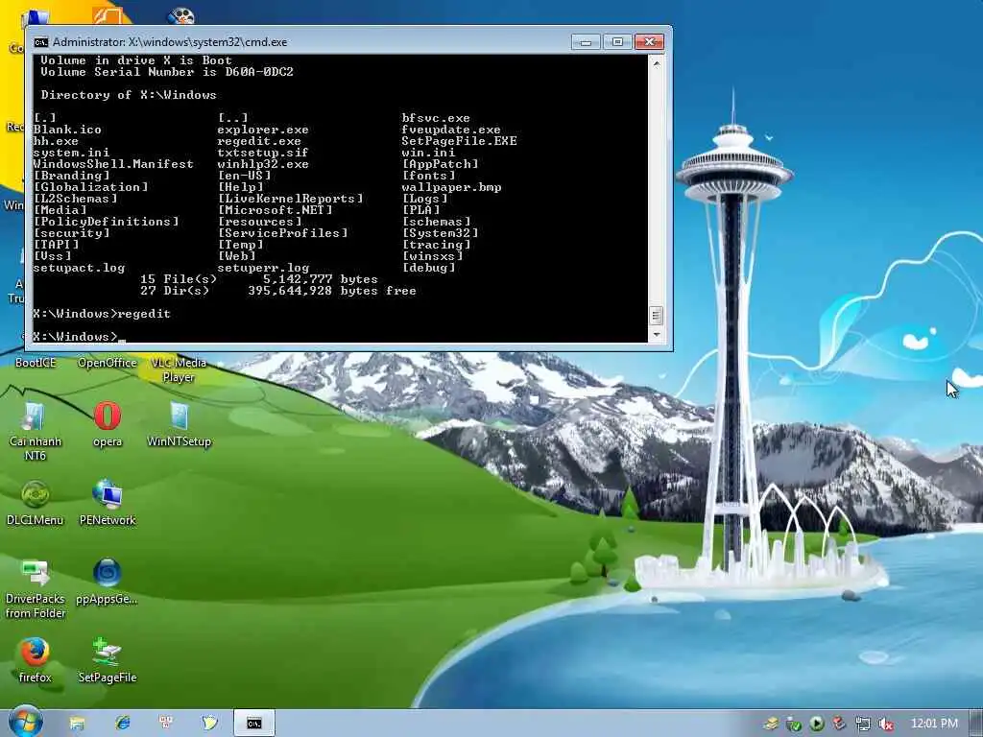Open the Windows Start menu orb
The height and width of the screenshot is (737, 983).
click(x=25, y=722)
